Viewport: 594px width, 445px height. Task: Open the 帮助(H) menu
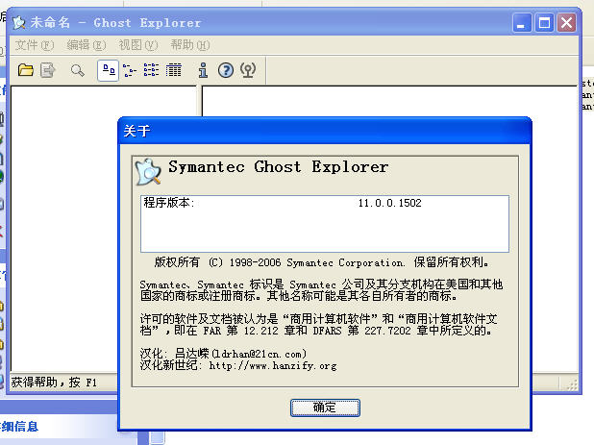point(190,45)
